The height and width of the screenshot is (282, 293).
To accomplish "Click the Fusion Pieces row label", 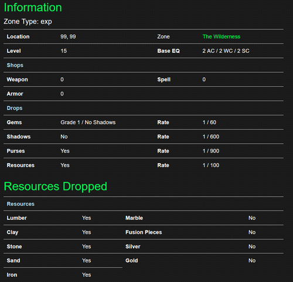I will (x=144, y=232).
